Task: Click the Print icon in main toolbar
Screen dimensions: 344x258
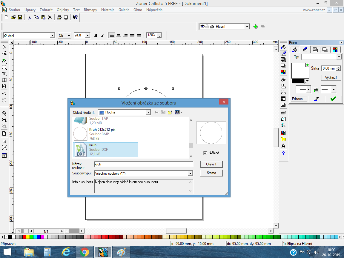Action: click(59, 17)
